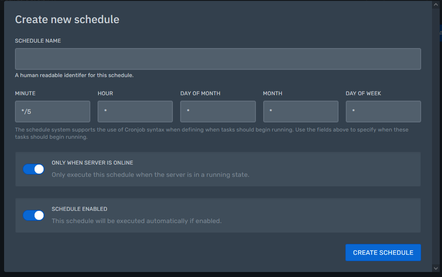This screenshot has width=442, height=277.
Task: Click the 'Create new schedule' heading
Action: point(67,19)
